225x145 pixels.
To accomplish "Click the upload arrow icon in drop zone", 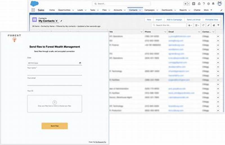I will pos(55,102).
